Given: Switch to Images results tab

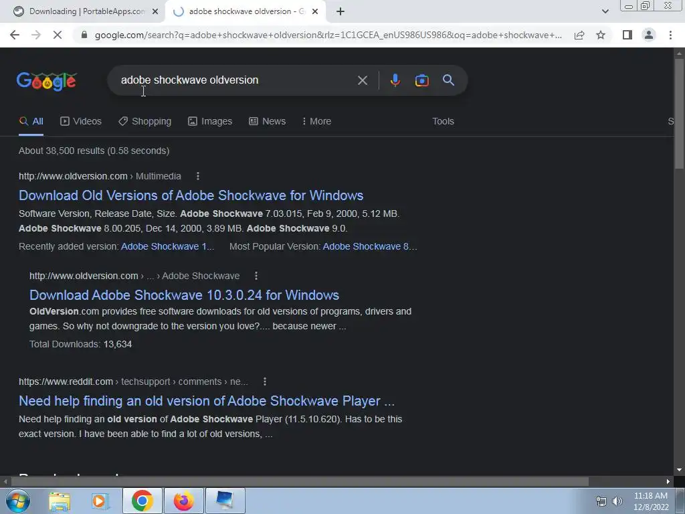Looking at the screenshot, I should pyautogui.click(x=210, y=122).
